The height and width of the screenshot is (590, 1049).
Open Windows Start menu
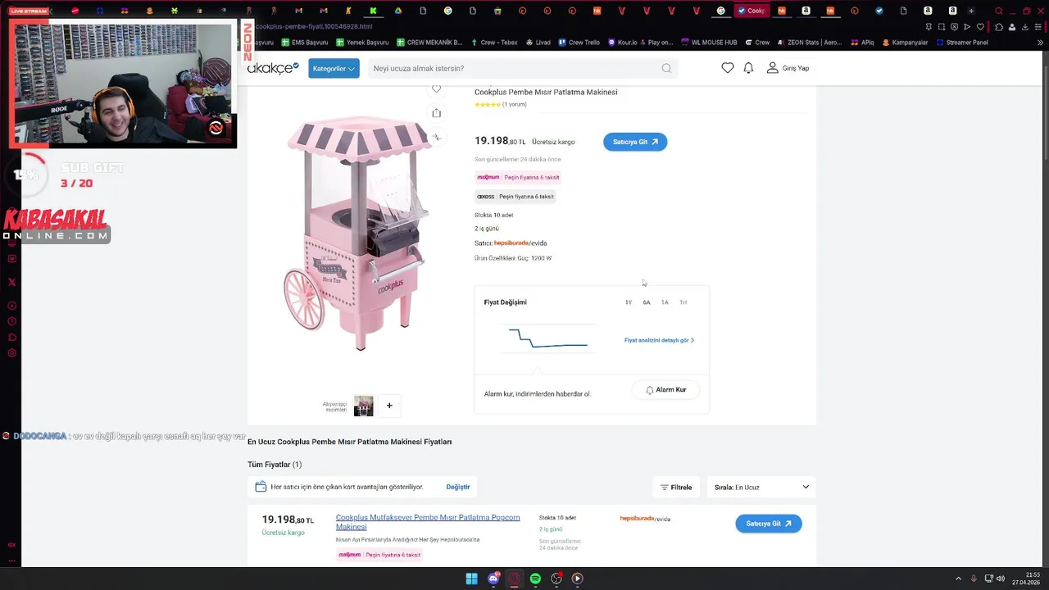point(471,579)
